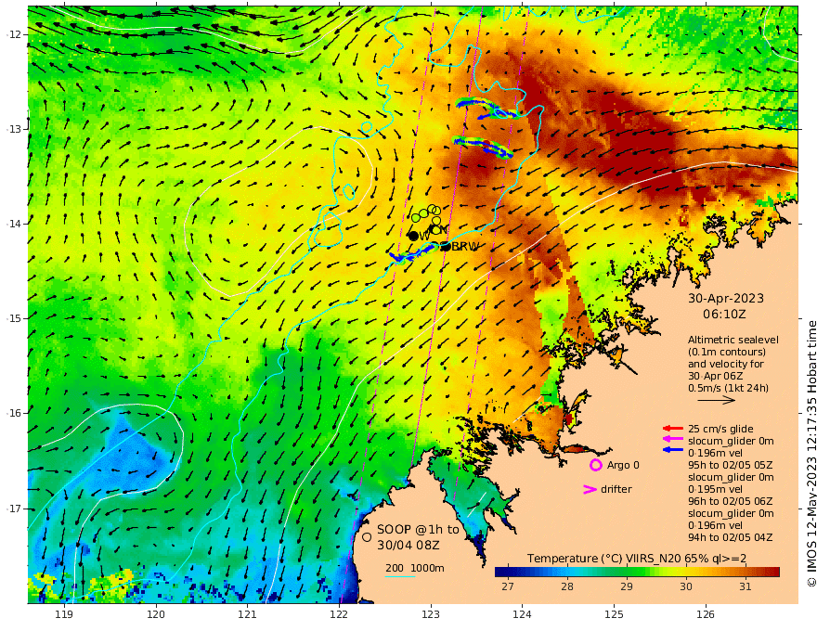The height and width of the screenshot is (631, 817).
Task: Click the black WCN mooring marker dot
Action: [x=413, y=236]
